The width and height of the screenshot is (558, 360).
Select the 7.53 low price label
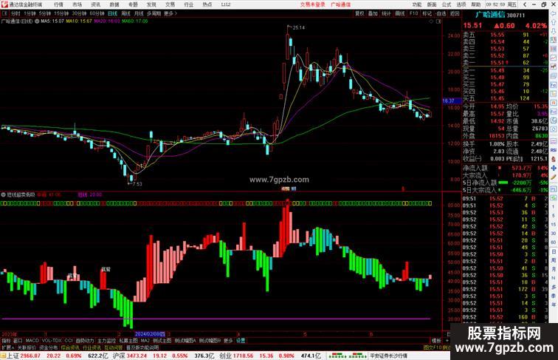(137, 184)
